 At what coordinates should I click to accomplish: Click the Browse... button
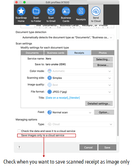(x=103, y=65)
